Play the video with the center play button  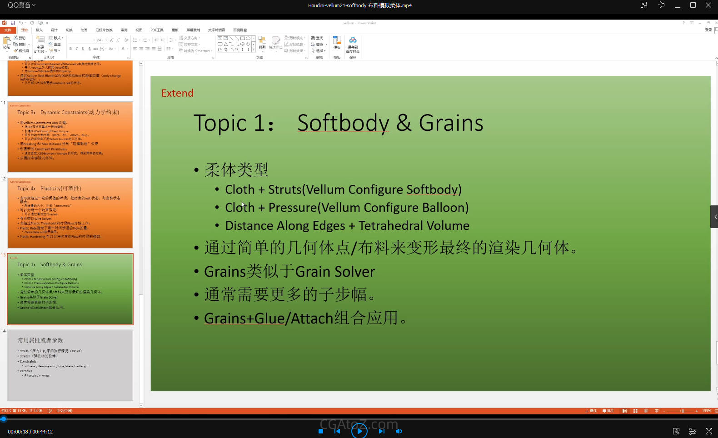[x=359, y=431]
